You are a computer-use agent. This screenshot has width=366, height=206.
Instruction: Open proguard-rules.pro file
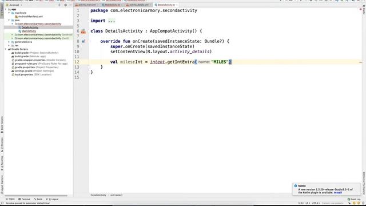pos(39,64)
